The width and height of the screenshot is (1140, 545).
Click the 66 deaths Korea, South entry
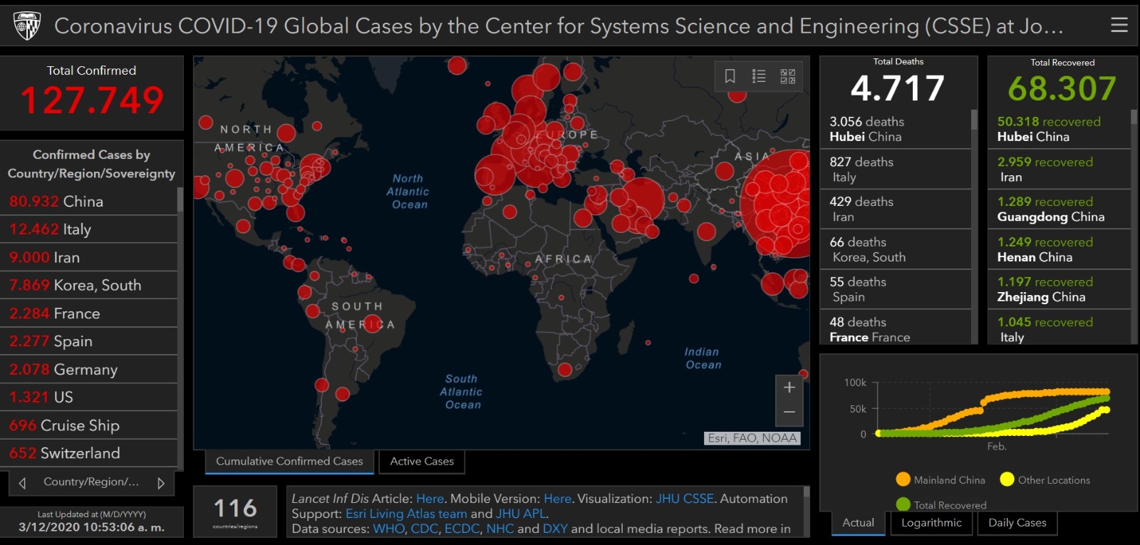click(896, 249)
